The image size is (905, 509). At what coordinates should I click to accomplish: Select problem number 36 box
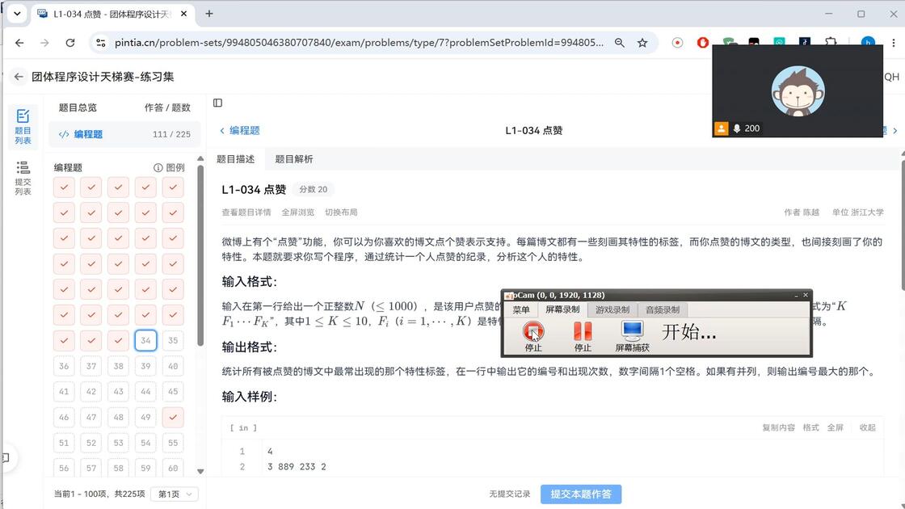tap(64, 366)
